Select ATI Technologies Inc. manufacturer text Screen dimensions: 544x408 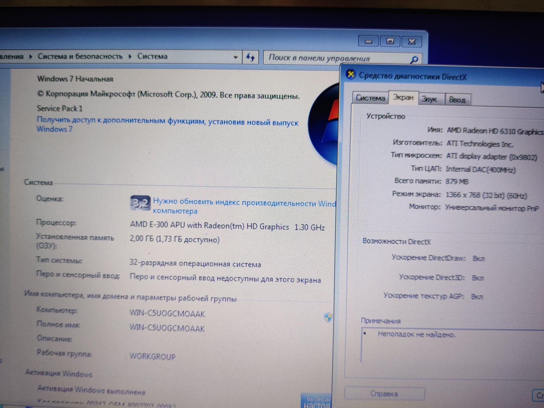480,144
